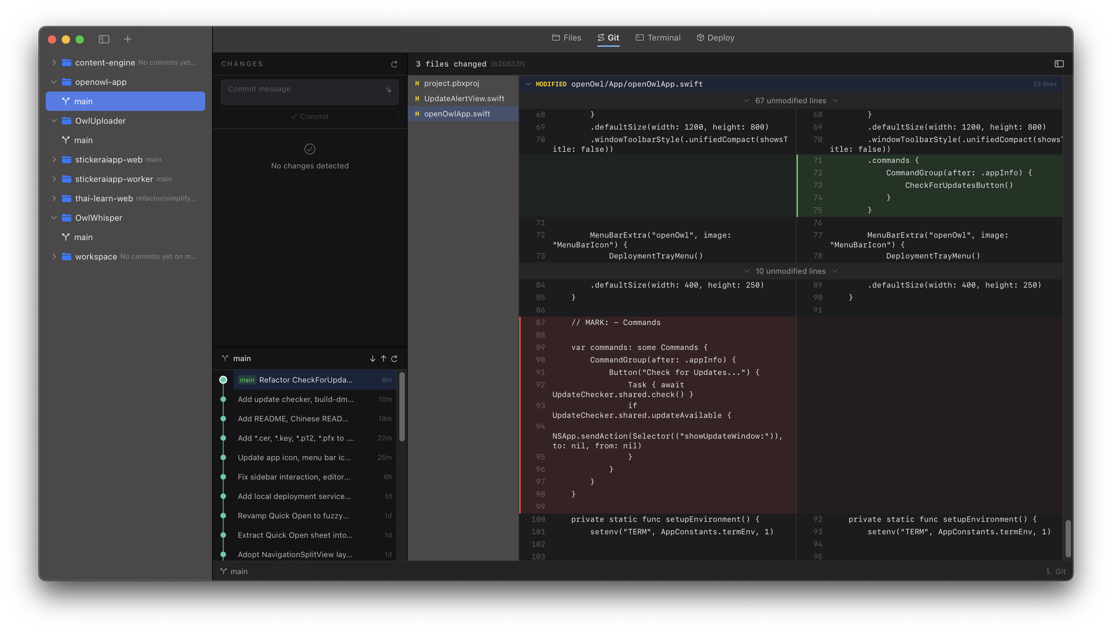The width and height of the screenshot is (1112, 632).
Task: Collapse the openOwlApp.swift diff section
Action: [528, 84]
